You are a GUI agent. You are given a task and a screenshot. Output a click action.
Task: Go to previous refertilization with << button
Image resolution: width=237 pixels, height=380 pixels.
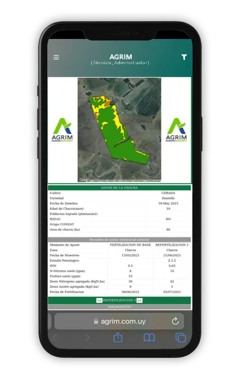(99, 301)
